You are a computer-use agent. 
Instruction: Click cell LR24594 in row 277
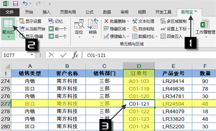(x=173, y=104)
